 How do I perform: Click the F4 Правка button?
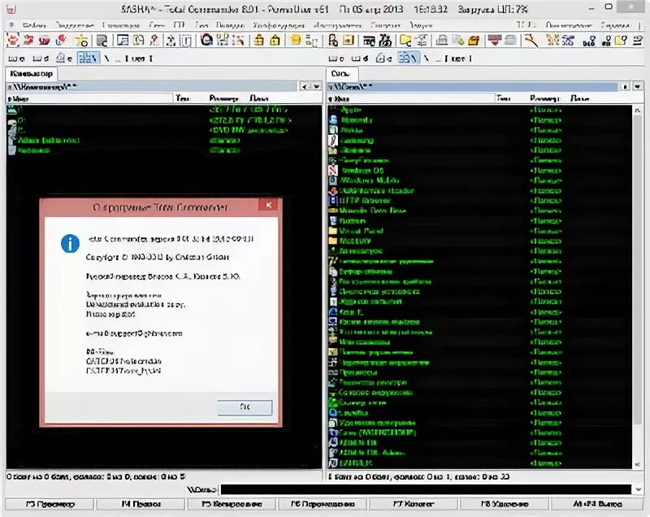[141, 504]
